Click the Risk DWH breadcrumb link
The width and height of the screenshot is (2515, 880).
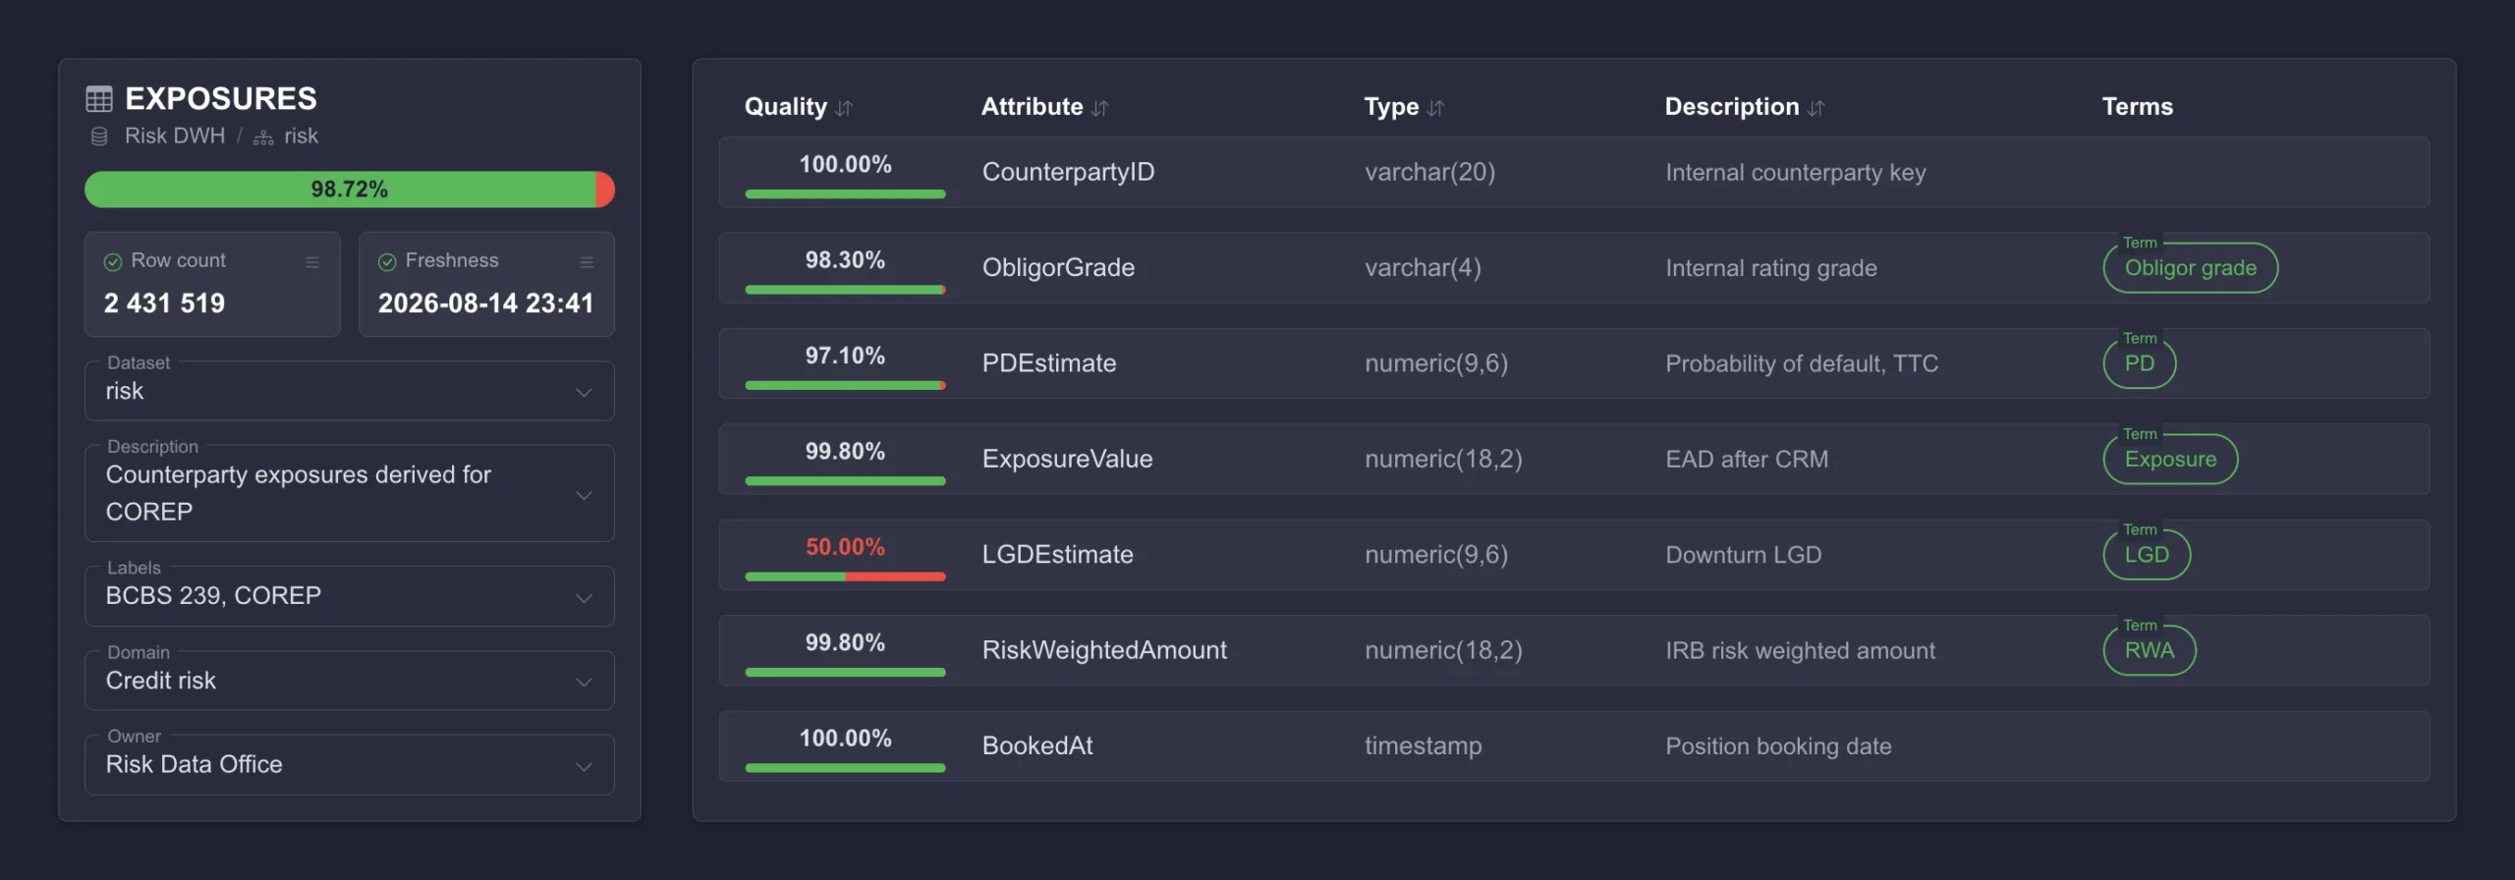point(175,137)
